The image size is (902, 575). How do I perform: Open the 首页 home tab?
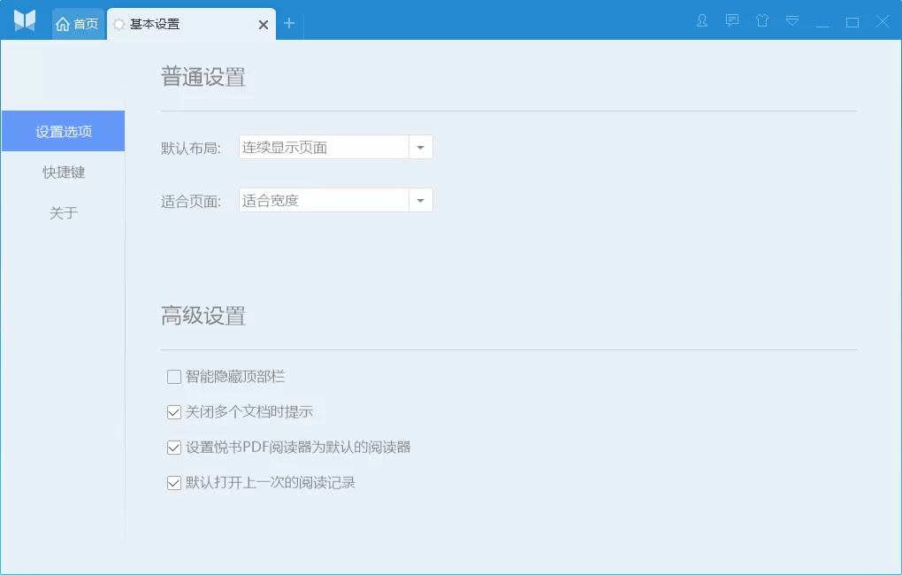[x=77, y=24]
